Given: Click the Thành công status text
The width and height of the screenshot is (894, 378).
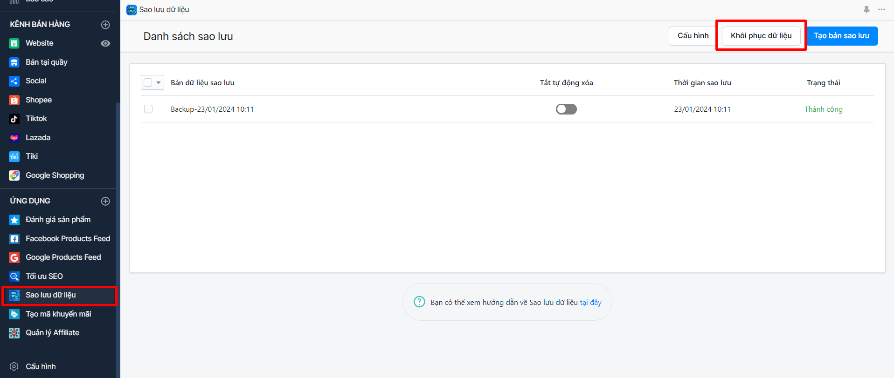Looking at the screenshot, I should [824, 109].
